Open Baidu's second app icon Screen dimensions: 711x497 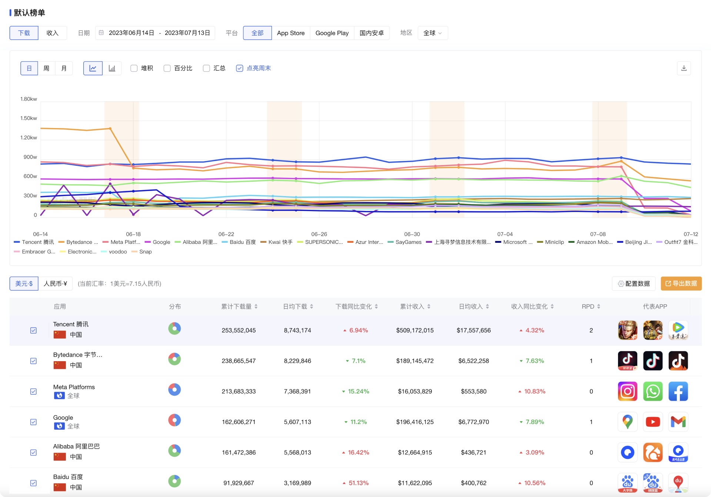coord(652,483)
